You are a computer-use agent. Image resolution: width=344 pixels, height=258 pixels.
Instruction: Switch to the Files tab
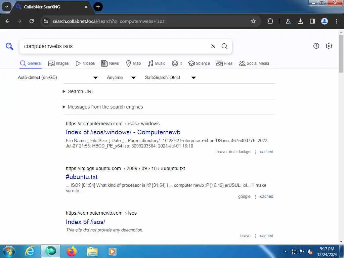tap(224, 63)
